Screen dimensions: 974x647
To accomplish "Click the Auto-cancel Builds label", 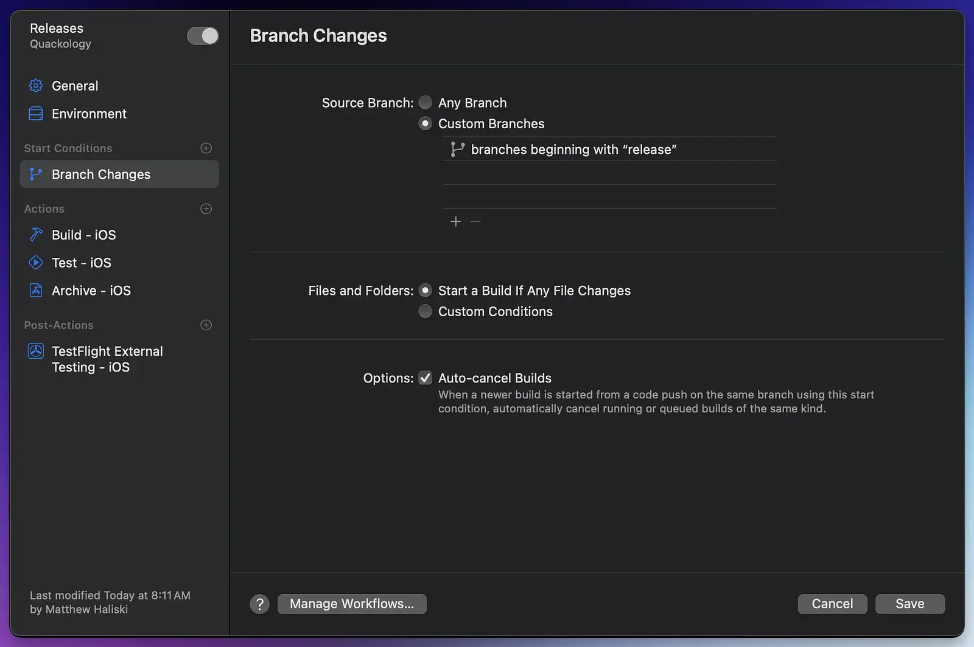I will click(x=495, y=378).
